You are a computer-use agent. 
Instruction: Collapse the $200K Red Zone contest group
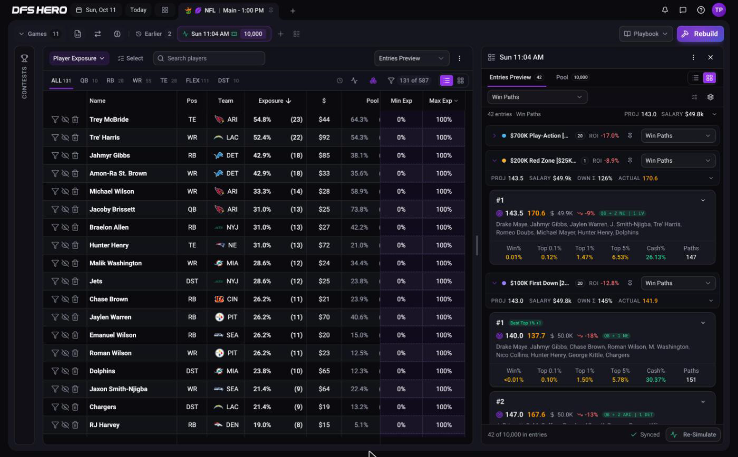click(494, 161)
